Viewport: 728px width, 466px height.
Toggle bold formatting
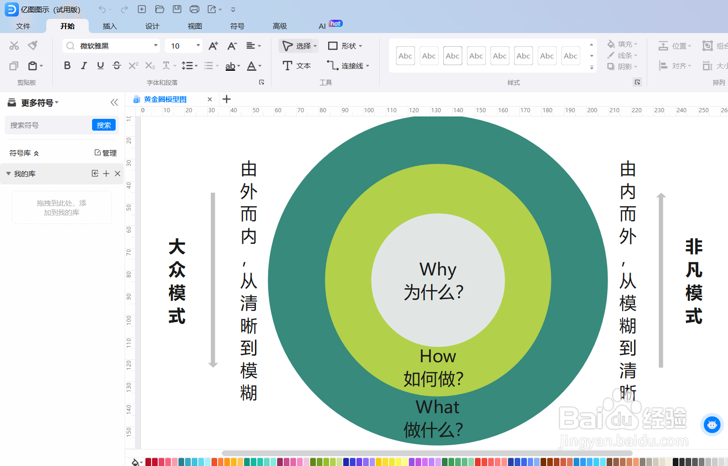pos(67,66)
